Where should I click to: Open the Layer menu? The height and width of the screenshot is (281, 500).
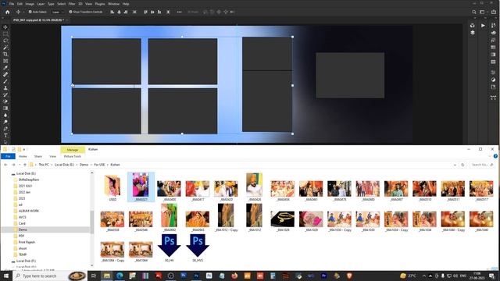coord(41,4)
